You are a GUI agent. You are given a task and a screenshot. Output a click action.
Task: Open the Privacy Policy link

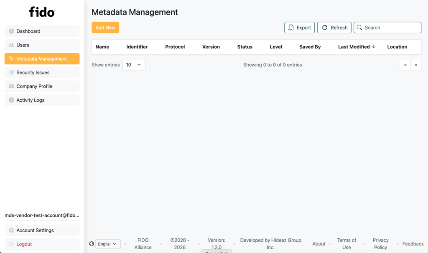[x=380, y=244]
